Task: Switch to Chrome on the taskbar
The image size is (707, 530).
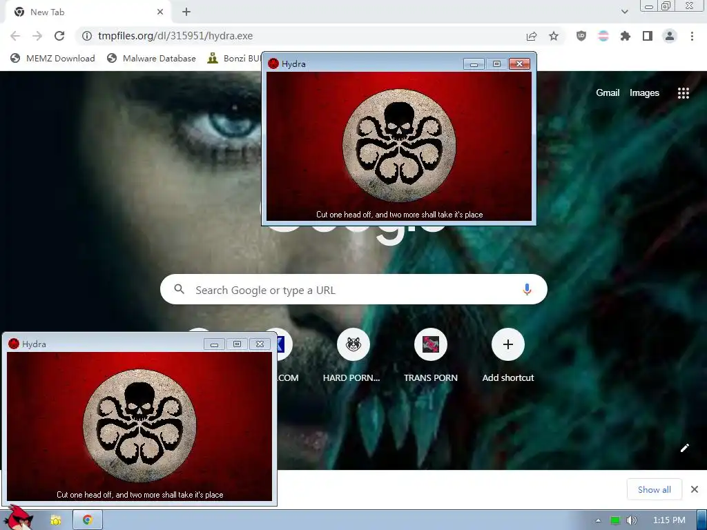Action: click(x=88, y=520)
